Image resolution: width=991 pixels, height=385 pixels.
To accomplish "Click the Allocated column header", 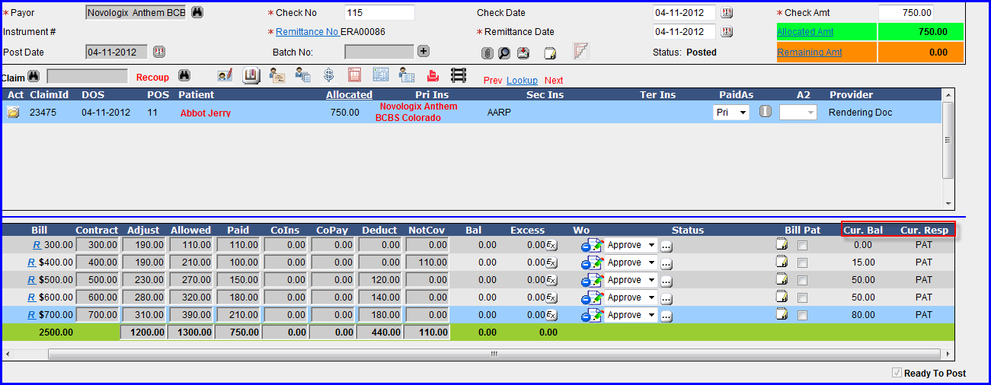I will pos(349,95).
